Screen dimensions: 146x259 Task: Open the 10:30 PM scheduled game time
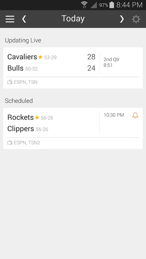114,115
